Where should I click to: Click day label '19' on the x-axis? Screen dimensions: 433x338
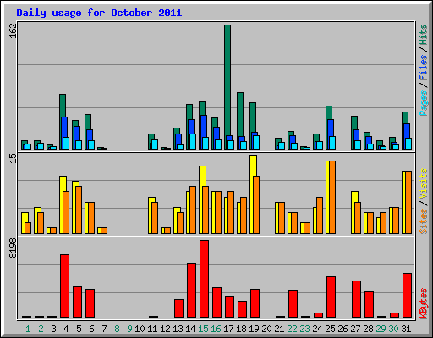tap(254, 329)
